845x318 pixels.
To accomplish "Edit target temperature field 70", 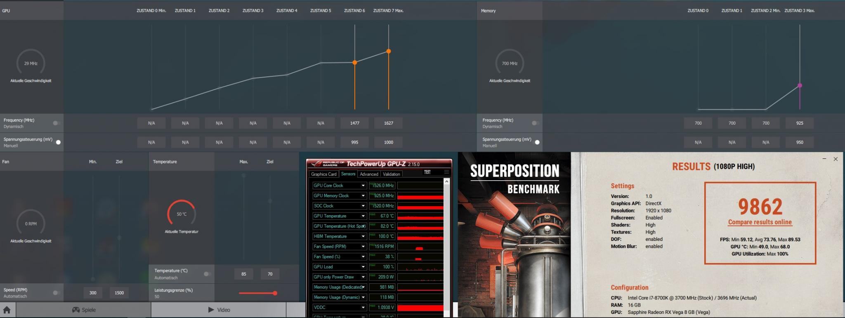I will coord(270,274).
